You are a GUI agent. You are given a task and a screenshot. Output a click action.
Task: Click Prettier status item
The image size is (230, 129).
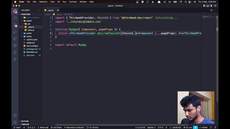203,128
